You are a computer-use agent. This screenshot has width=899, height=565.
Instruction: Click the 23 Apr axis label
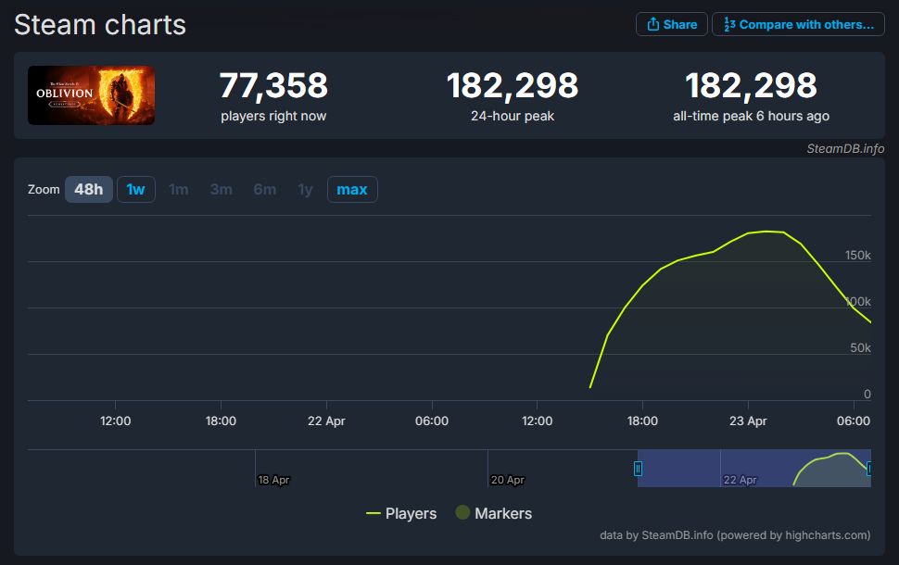pyautogui.click(x=748, y=421)
